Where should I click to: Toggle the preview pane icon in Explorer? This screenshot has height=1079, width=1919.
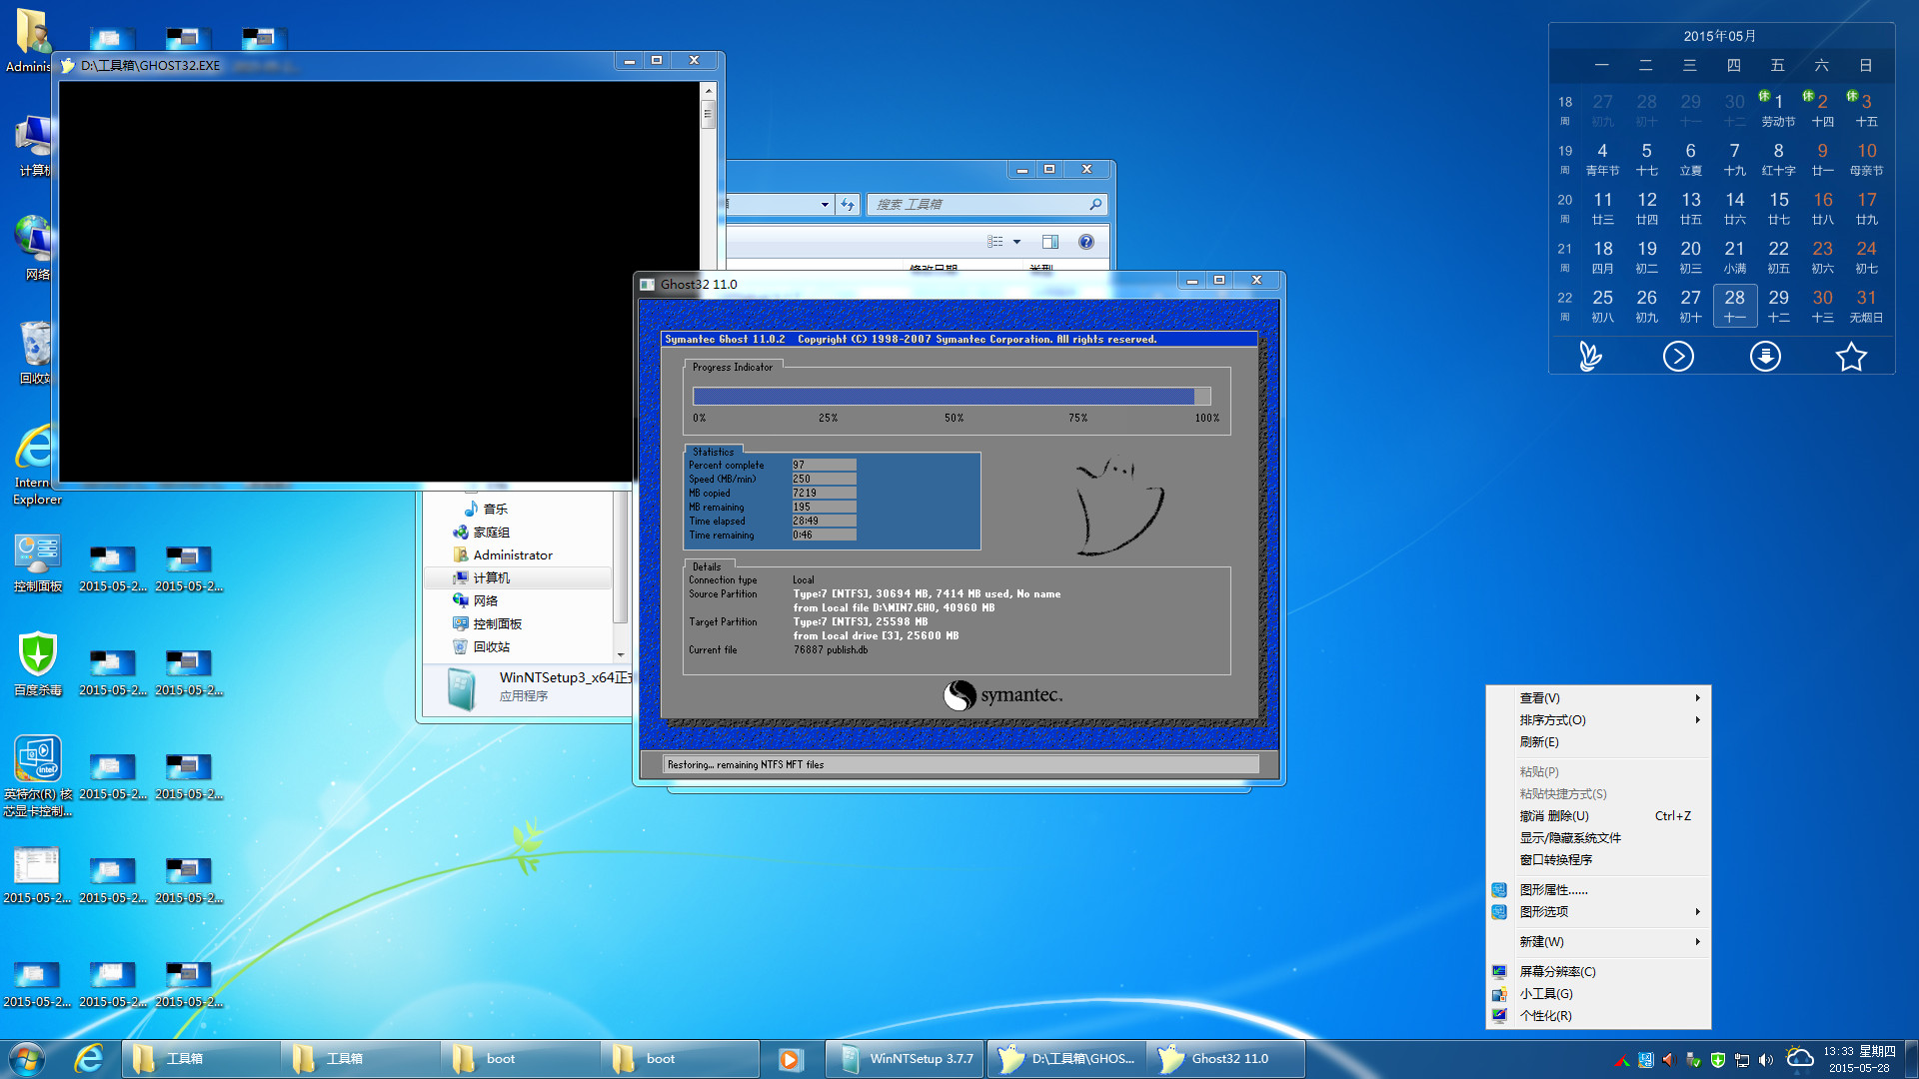[1049, 242]
